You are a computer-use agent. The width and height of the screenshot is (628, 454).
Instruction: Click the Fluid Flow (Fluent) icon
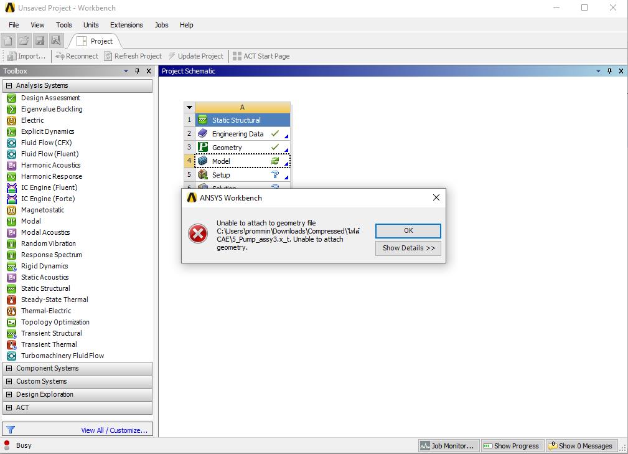click(x=12, y=154)
